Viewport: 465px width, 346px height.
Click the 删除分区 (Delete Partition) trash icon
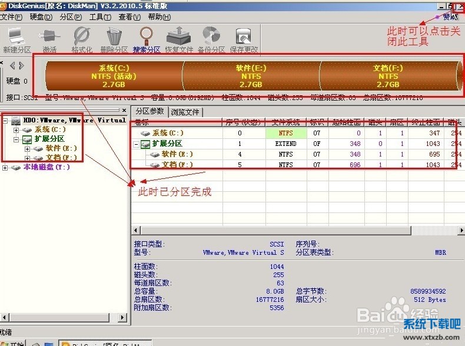[x=114, y=36]
